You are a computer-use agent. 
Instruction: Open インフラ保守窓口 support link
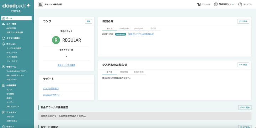coord(51,89)
